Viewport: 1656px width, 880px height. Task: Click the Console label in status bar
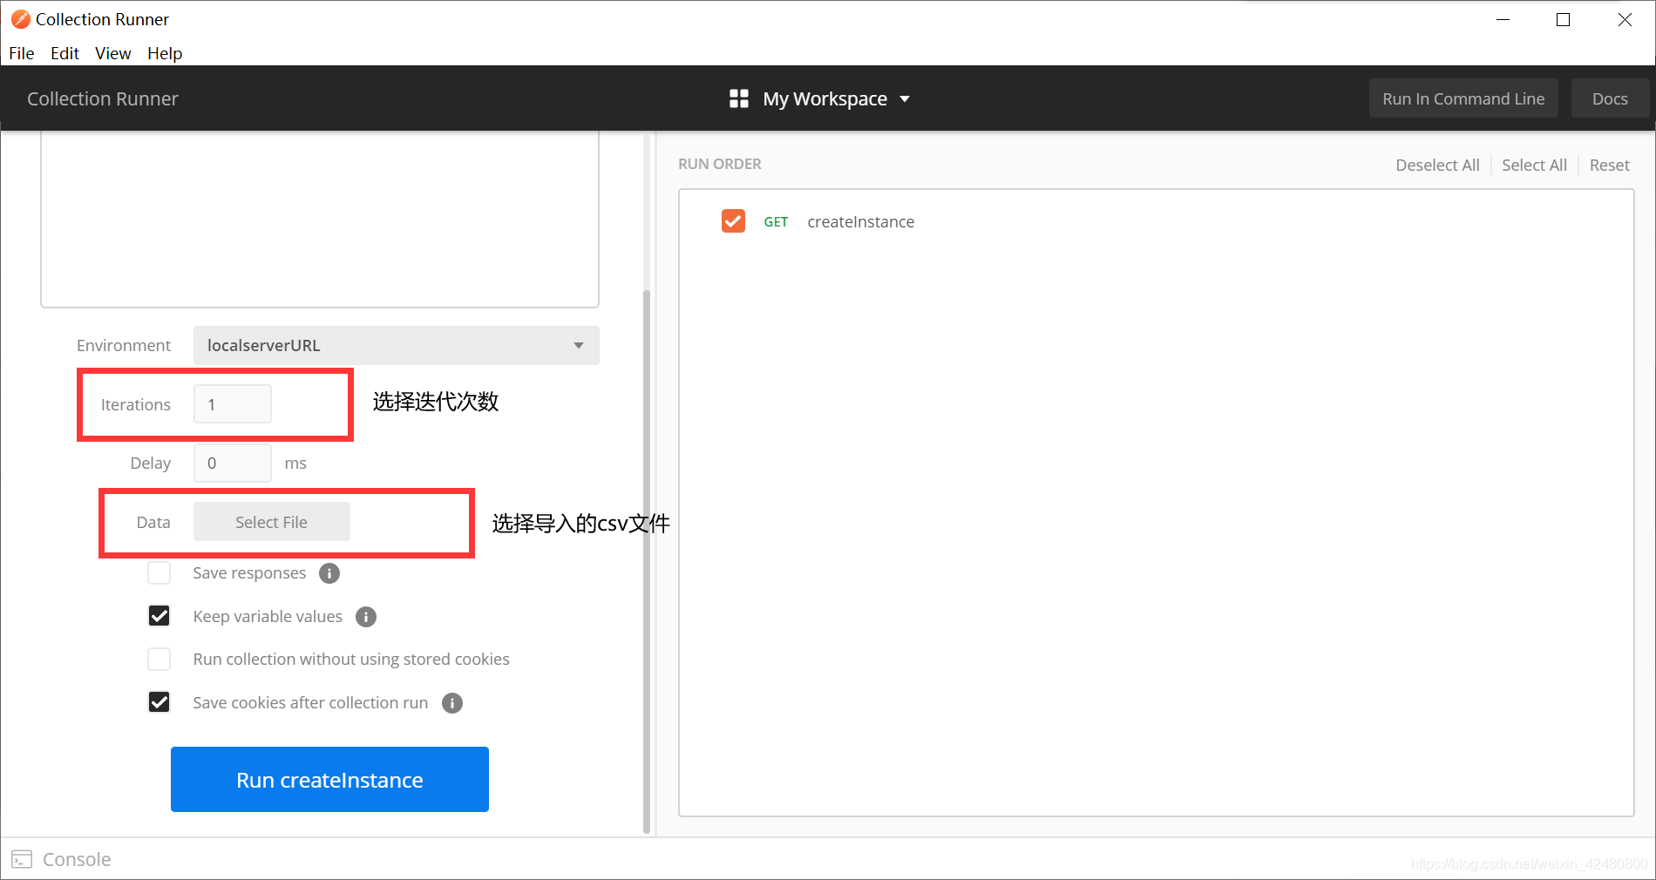pos(77,859)
